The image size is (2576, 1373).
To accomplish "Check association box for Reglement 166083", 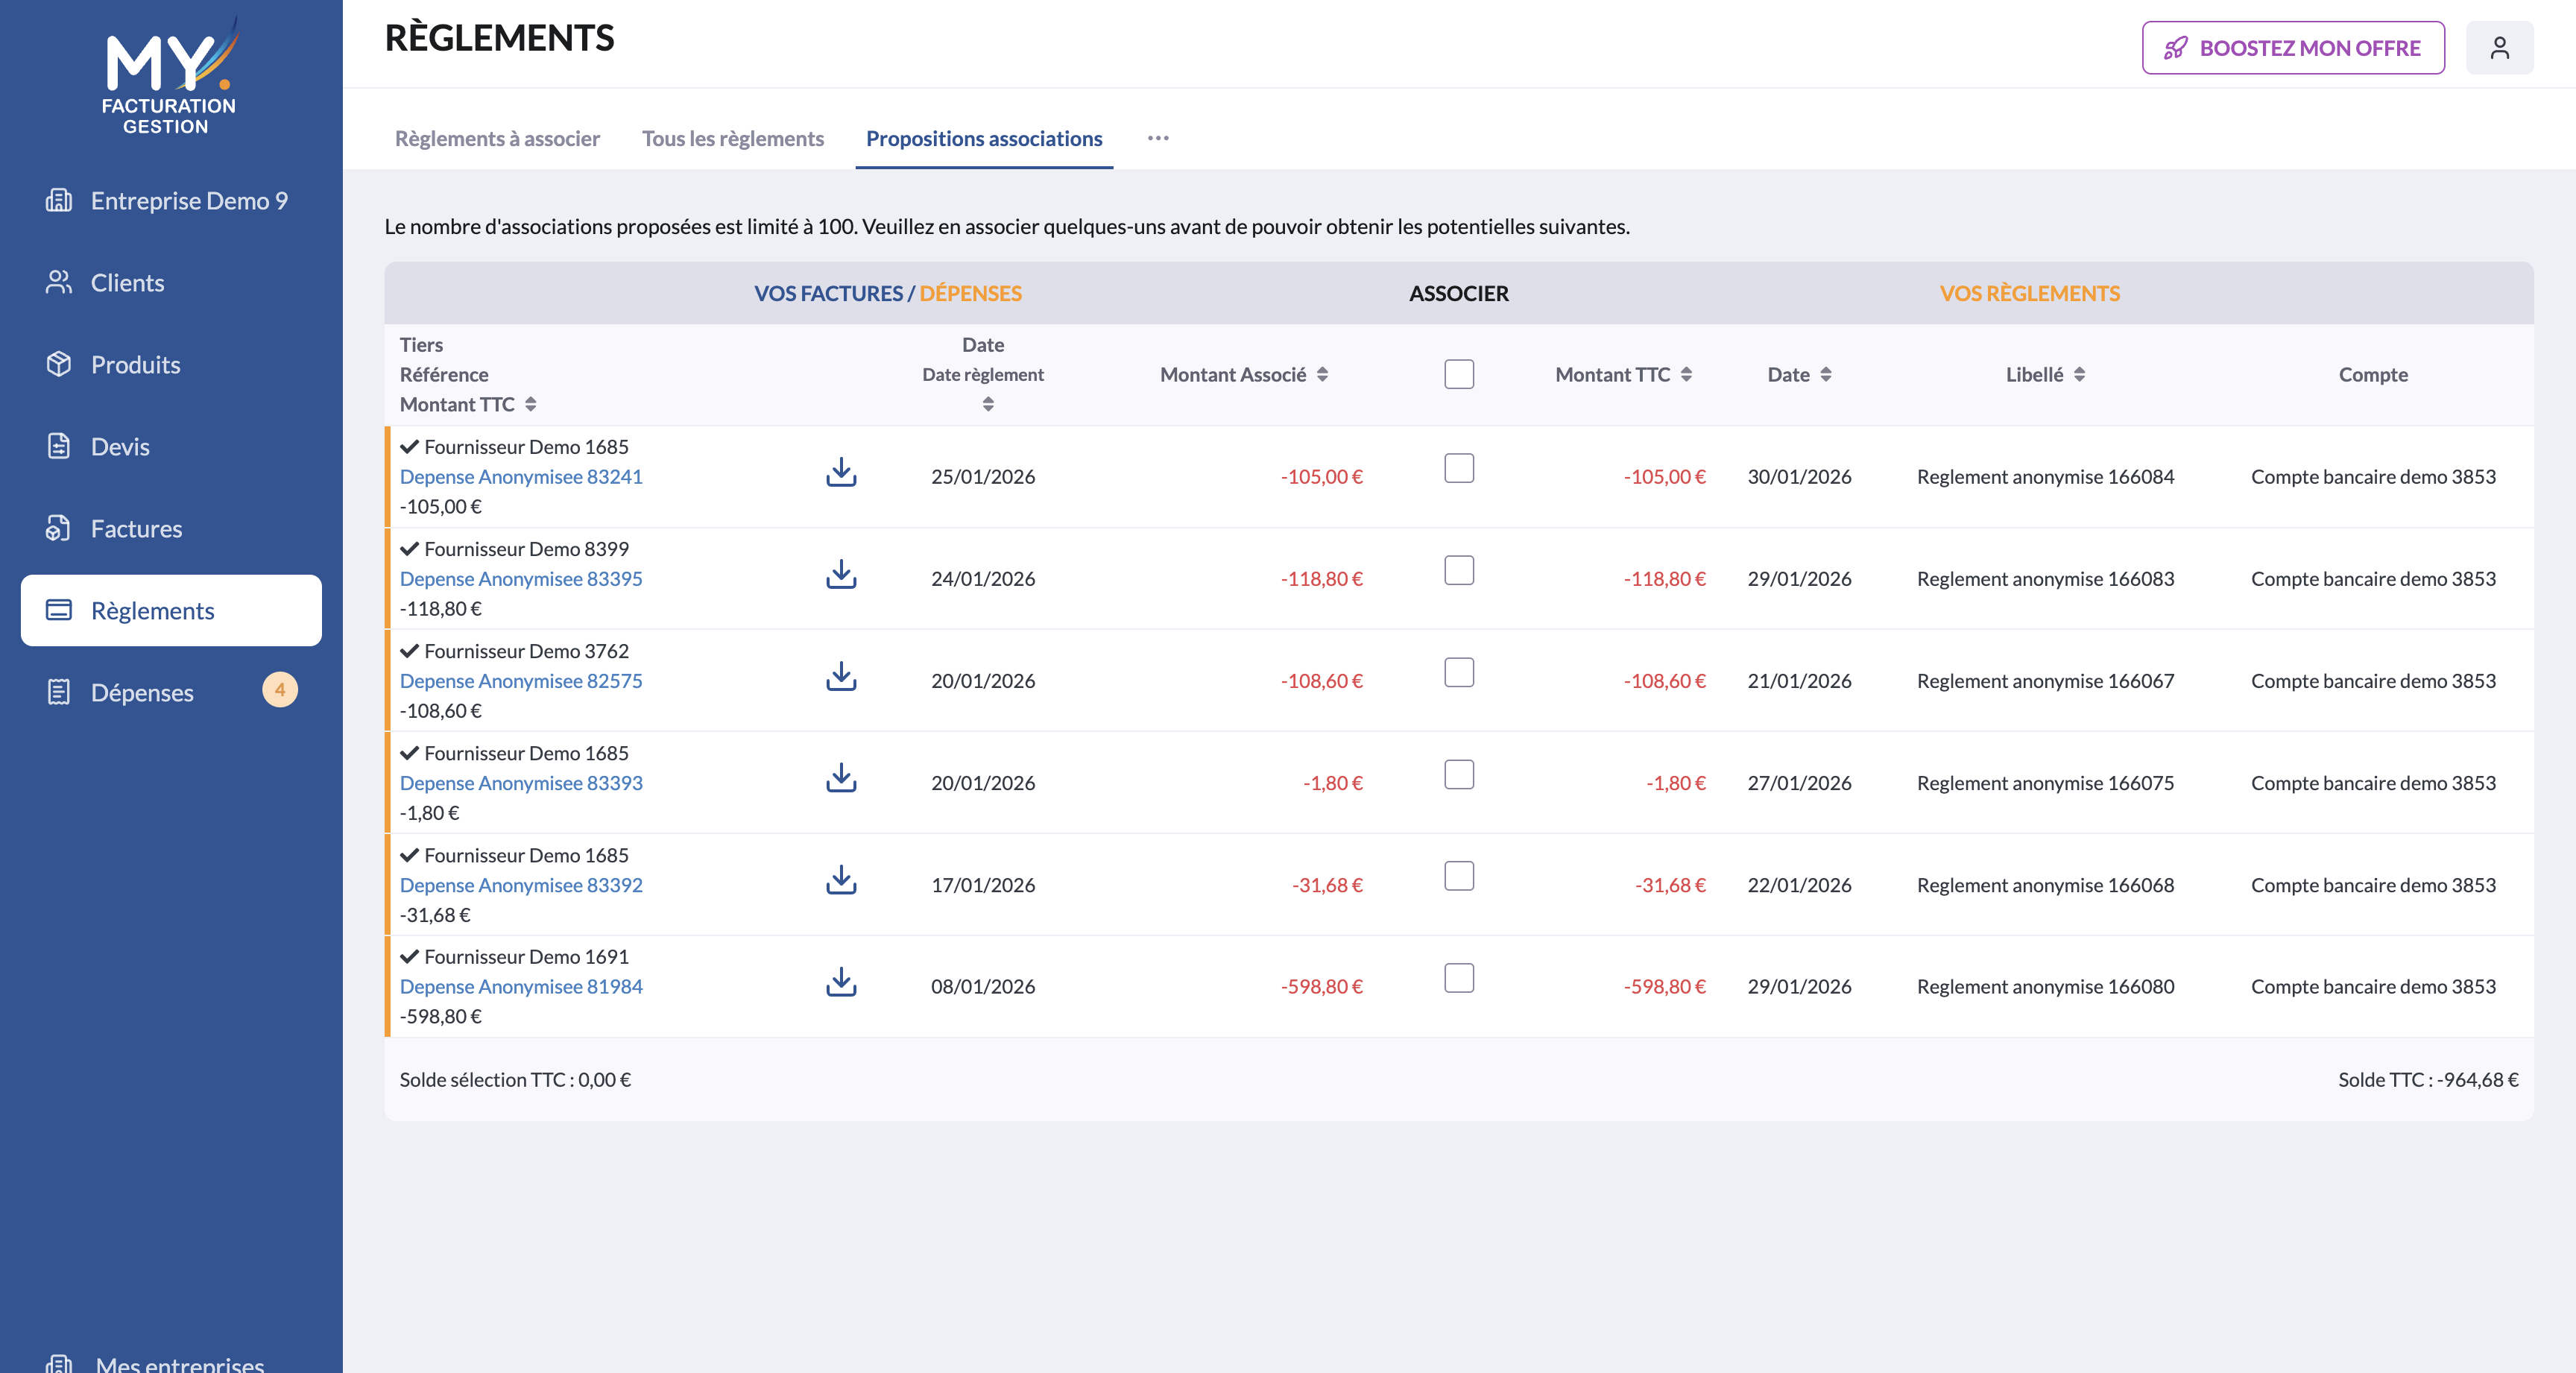I will (1459, 570).
